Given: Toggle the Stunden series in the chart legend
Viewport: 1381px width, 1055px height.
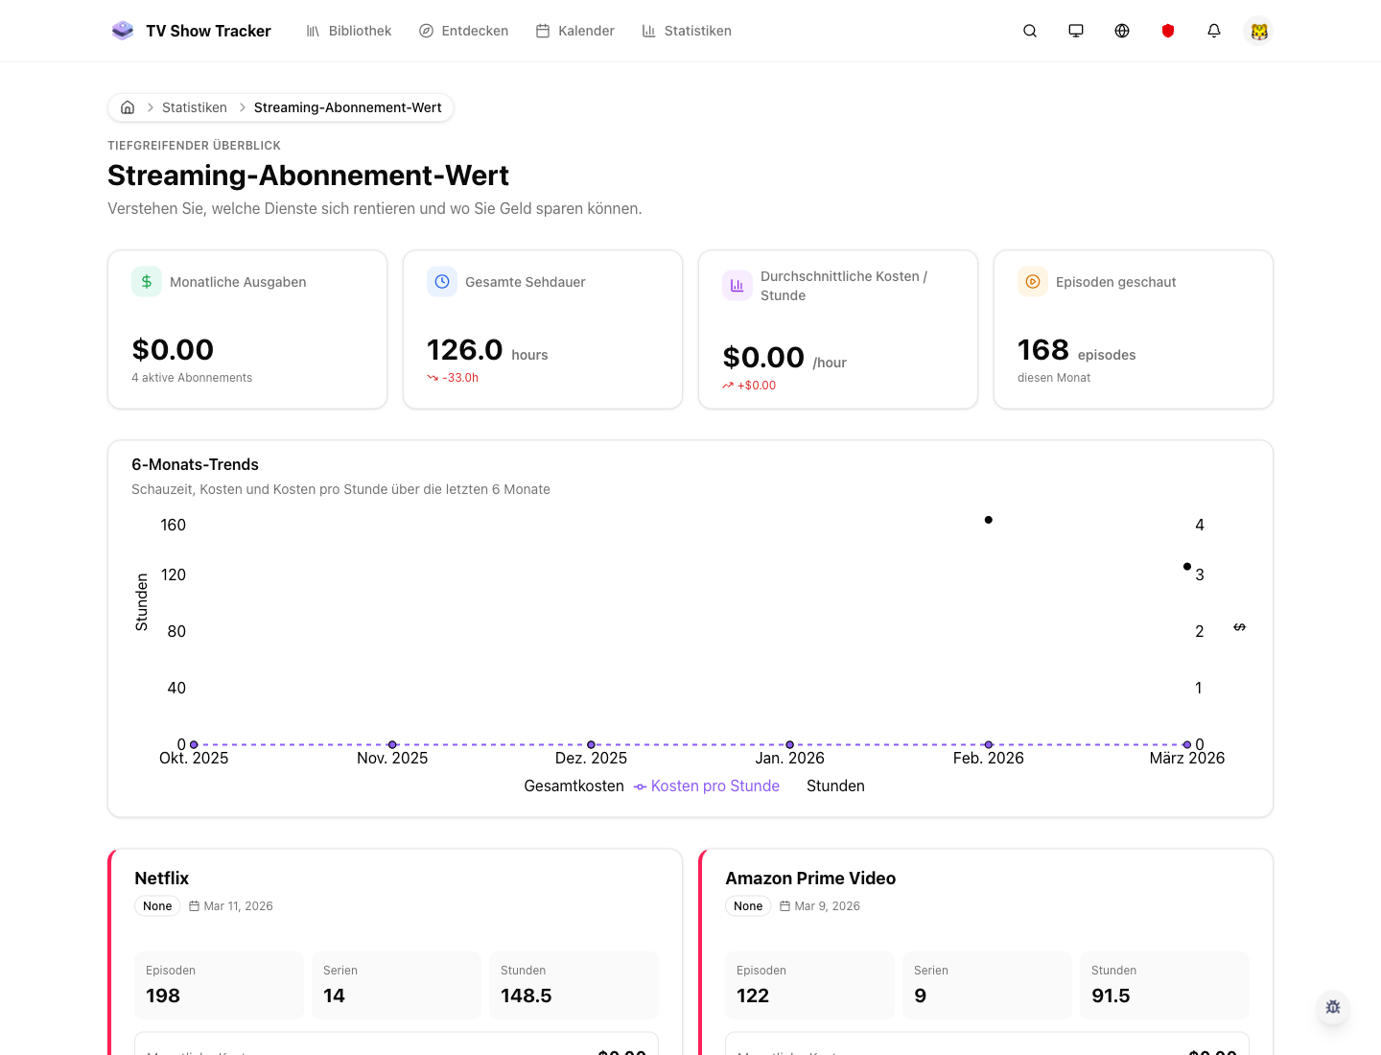Looking at the screenshot, I should click(x=835, y=785).
